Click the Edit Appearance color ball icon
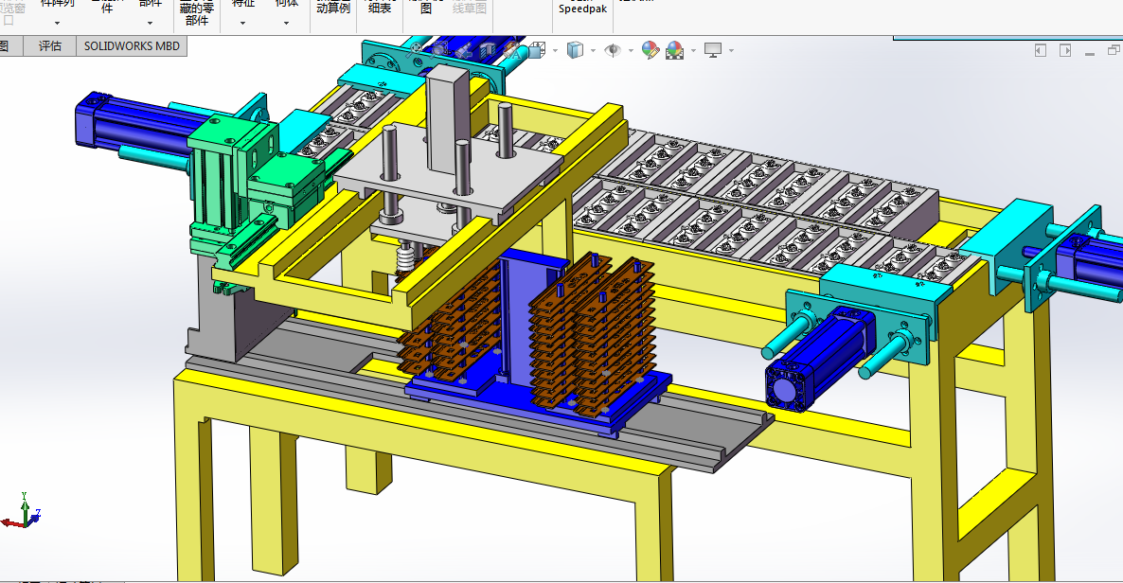1123x583 pixels. tap(650, 49)
